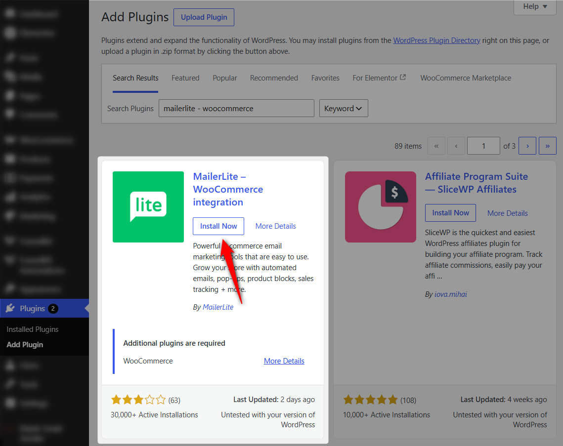The width and height of the screenshot is (563, 446).
Task: Open Installed Plugins submenu item
Action: point(32,329)
